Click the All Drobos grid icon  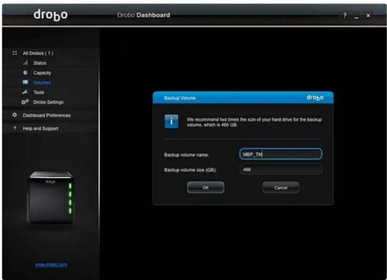15,53
